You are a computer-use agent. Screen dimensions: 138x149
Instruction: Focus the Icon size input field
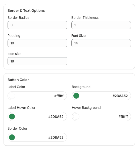click(37, 61)
